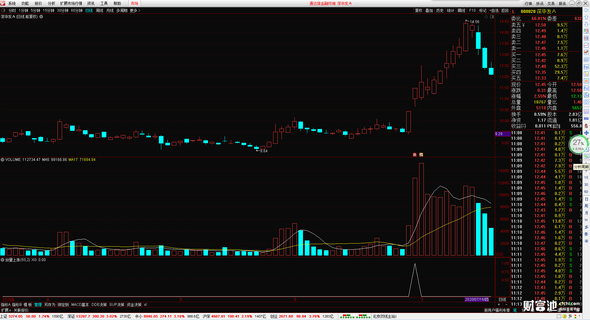
Task: Click the orange document sidebar icon
Action: [586, 81]
